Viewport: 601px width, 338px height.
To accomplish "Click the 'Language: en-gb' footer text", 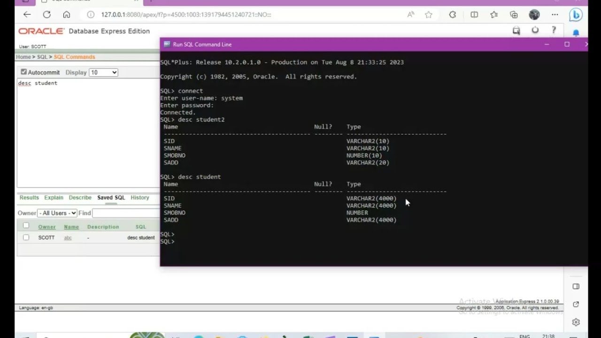I will point(36,308).
